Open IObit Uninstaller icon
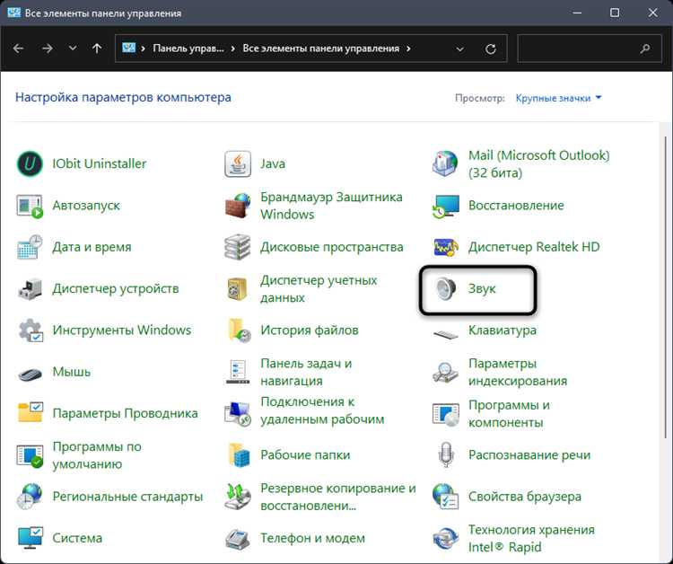Viewport: 673px width, 564px height. click(30, 163)
